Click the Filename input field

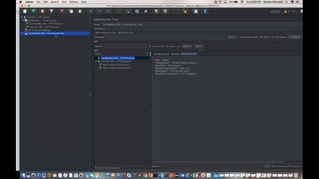coord(165,37)
